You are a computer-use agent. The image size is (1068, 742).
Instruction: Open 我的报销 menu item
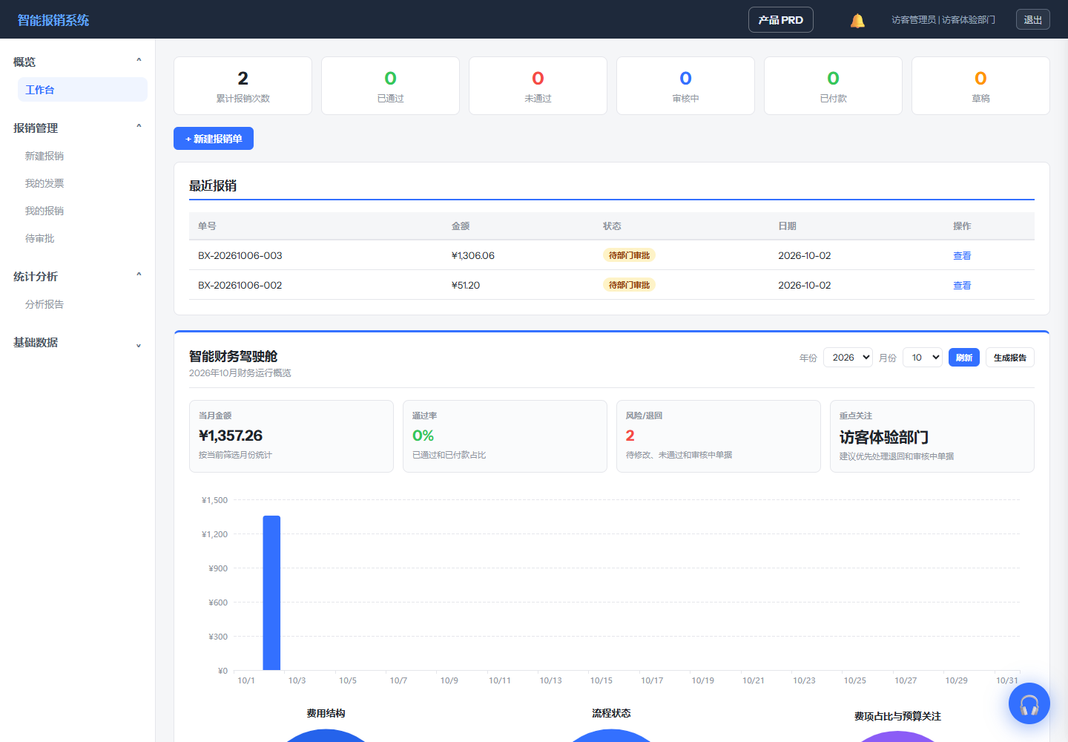pos(82,211)
